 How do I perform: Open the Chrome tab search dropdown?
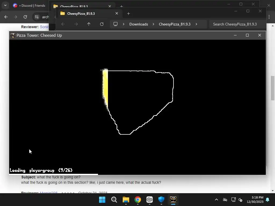tap(5, 5)
